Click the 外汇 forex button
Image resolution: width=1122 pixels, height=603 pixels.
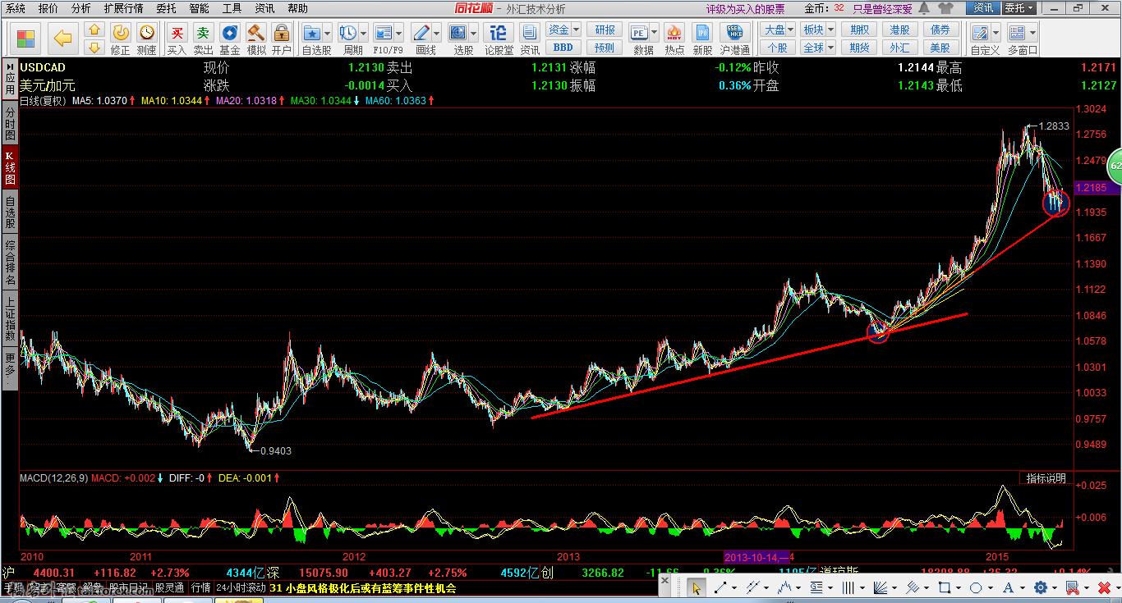(x=900, y=48)
